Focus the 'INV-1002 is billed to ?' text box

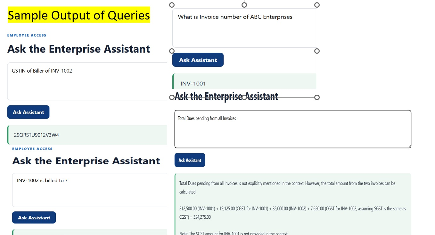[x=90, y=190]
